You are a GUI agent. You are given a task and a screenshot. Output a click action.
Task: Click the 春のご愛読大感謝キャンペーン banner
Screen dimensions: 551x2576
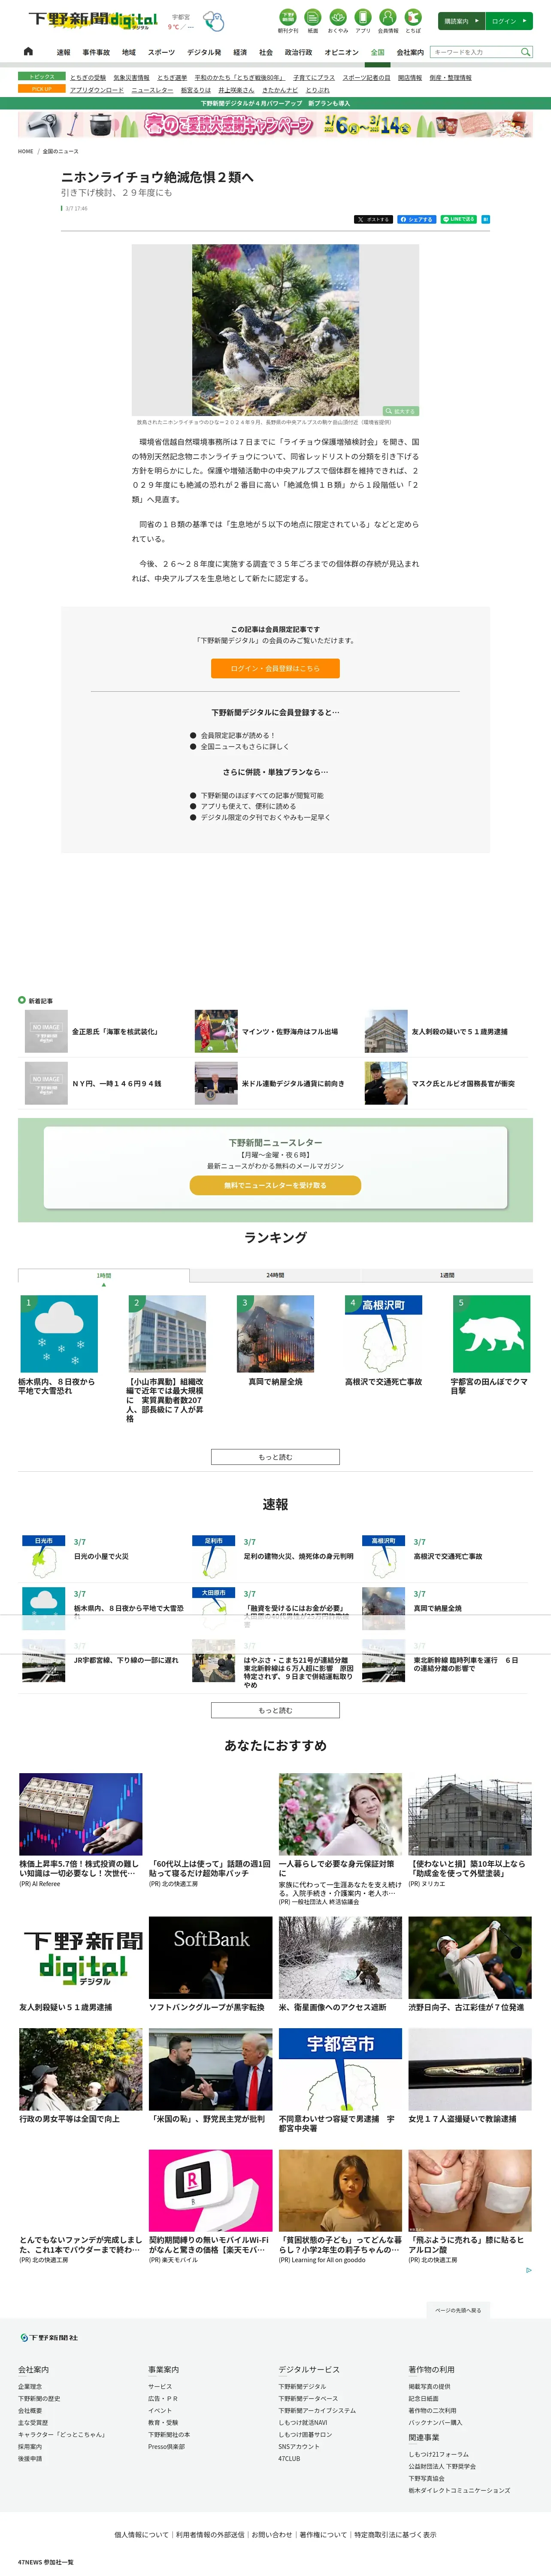tap(275, 125)
